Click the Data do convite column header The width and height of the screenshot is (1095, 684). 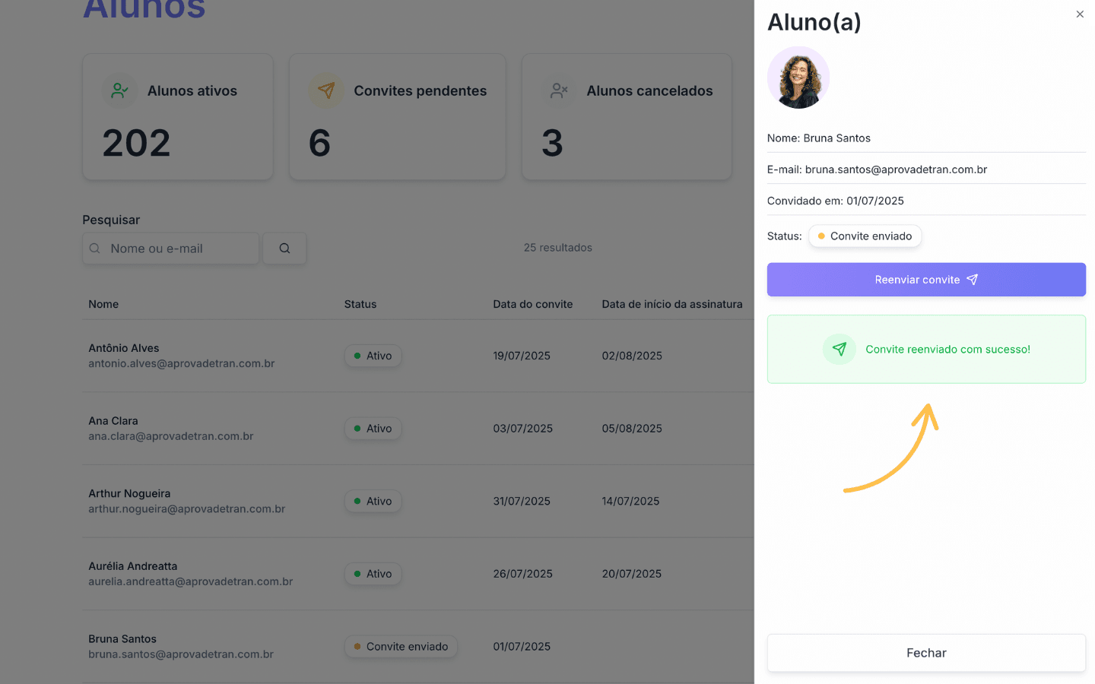click(533, 304)
